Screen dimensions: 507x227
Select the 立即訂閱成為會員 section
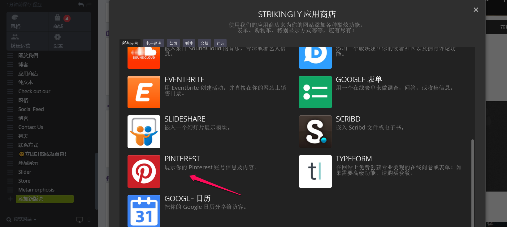click(x=43, y=154)
